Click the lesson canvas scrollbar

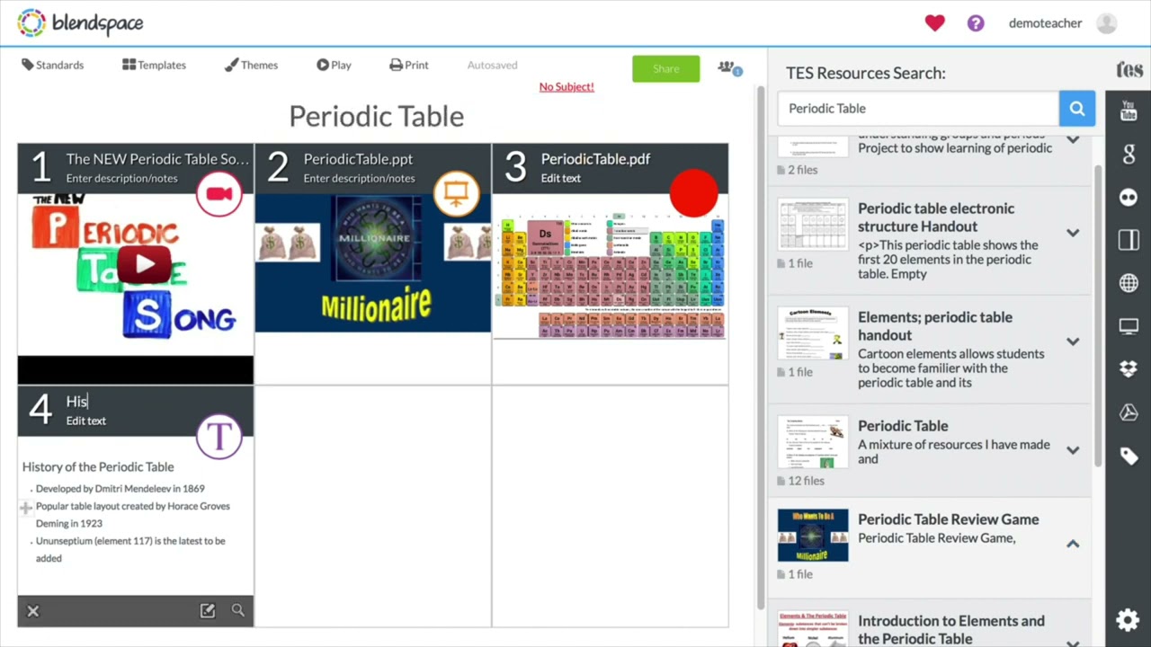[x=761, y=346]
